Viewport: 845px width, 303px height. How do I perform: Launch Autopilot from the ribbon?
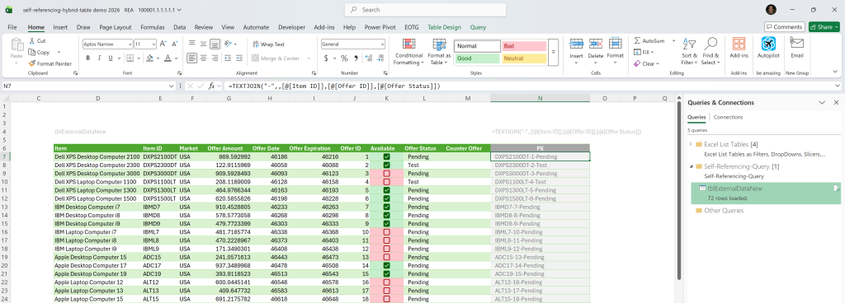pos(768,47)
